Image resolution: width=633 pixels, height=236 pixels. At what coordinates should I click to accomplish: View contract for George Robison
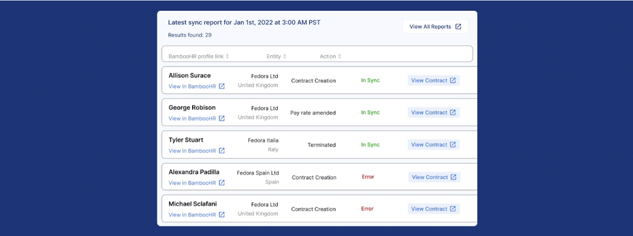click(x=433, y=112)
